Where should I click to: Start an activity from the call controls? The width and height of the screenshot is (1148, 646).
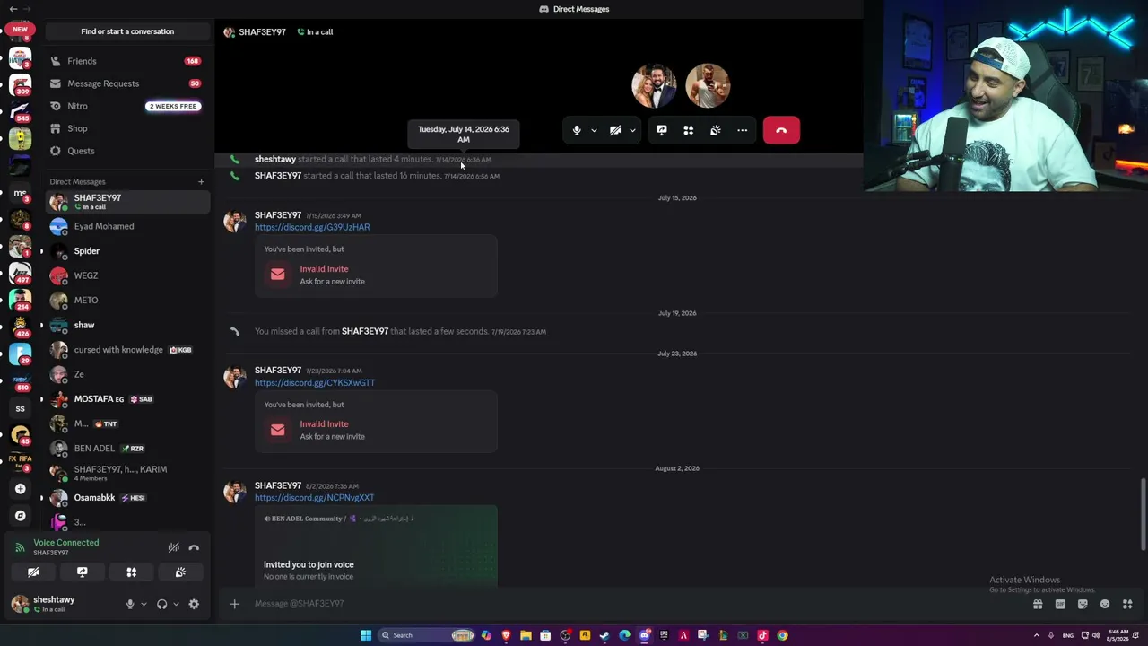(689, 130)
